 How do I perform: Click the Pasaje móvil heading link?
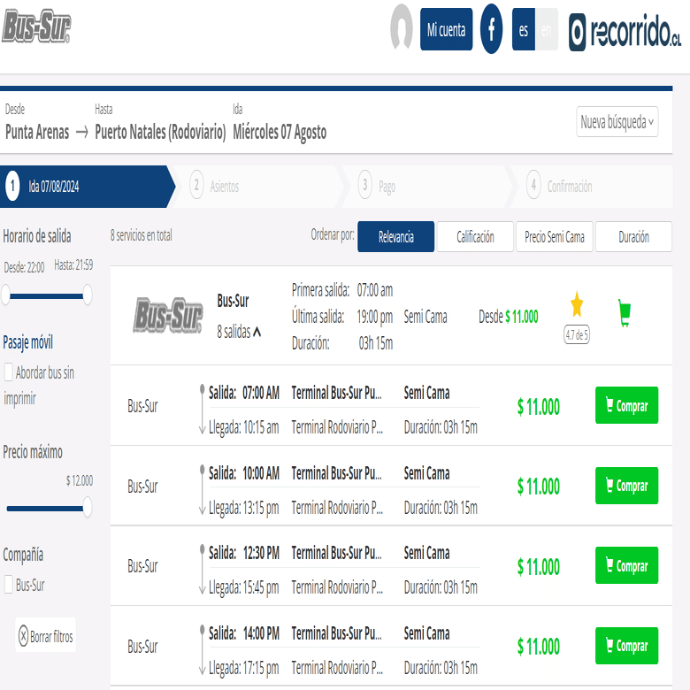click(x=28, y=342)
